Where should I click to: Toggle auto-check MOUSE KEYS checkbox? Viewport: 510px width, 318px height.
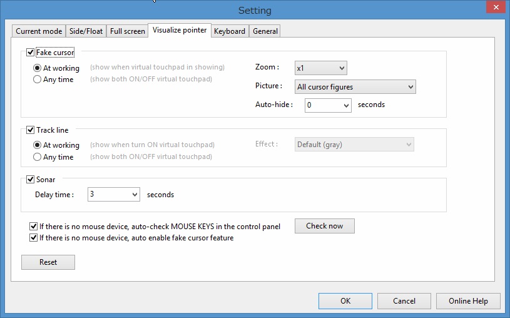pos(34,226)
